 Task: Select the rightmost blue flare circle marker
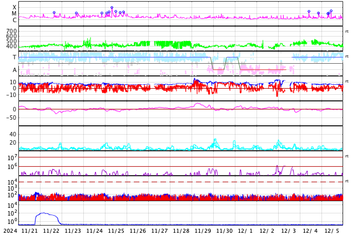[x=331, y=11]
